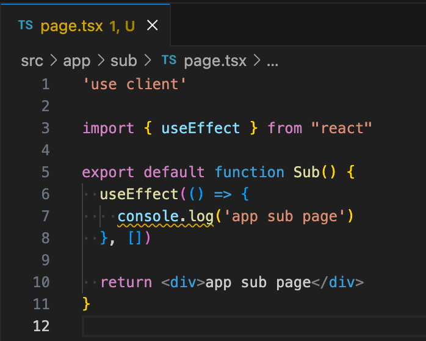Click the useEffect import identifier
This screenshot has width=426, height=341.
201,128
